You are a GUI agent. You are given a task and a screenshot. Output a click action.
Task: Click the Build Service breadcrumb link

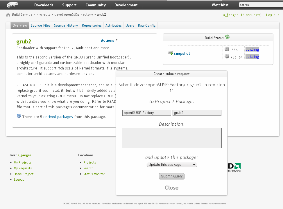point(22,14)
